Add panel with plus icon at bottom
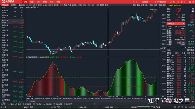Viewport: 195px width, 109px height. pos(95,104)
